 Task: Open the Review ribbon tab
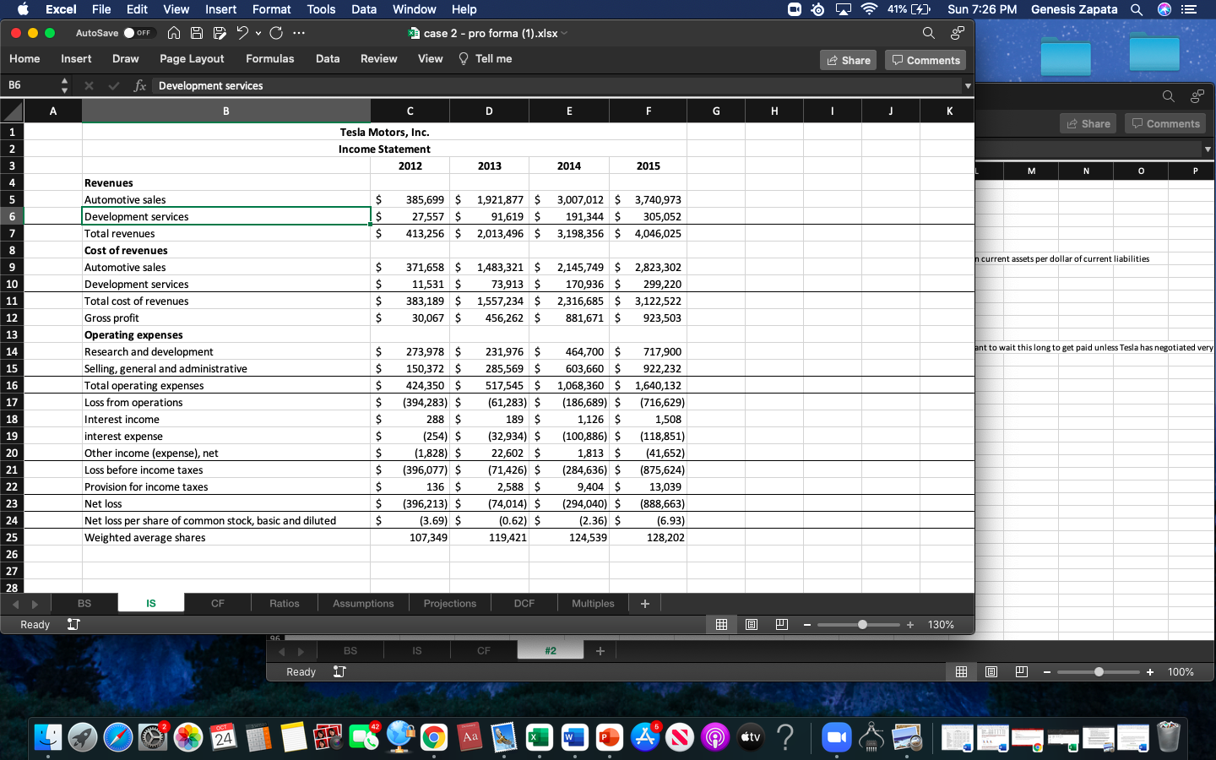click(x=378, y=58)
